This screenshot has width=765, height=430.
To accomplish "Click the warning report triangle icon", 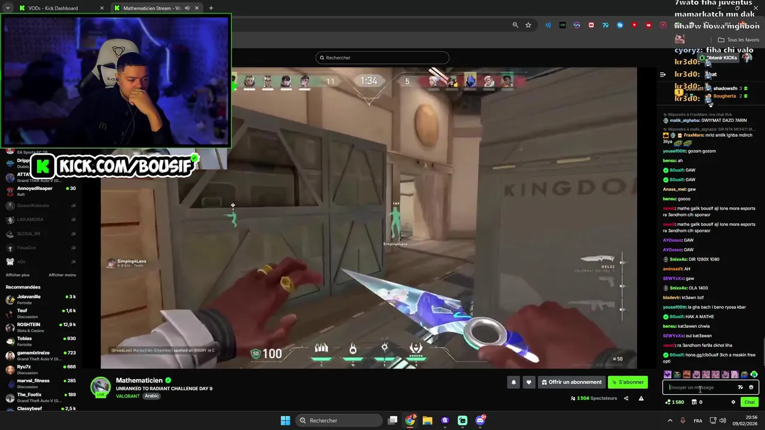I will [x=641, y=398].
